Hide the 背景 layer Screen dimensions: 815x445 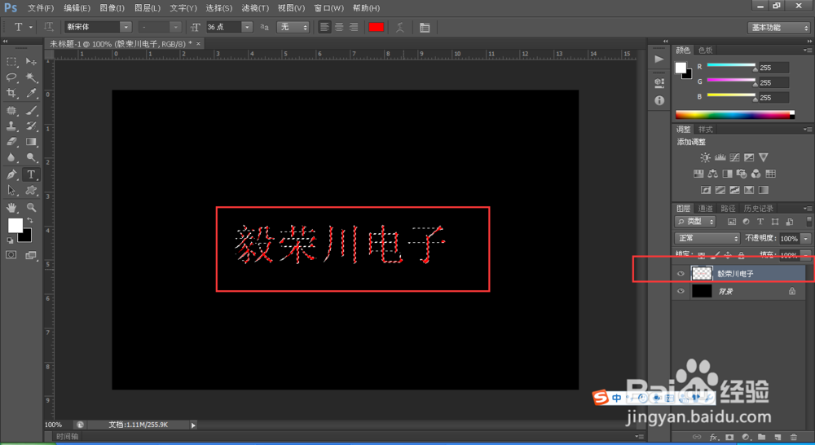coord(681,291)
